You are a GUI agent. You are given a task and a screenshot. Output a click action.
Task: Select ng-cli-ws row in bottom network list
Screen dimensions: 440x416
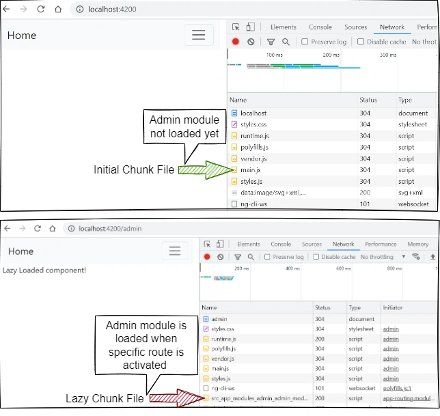318,389
